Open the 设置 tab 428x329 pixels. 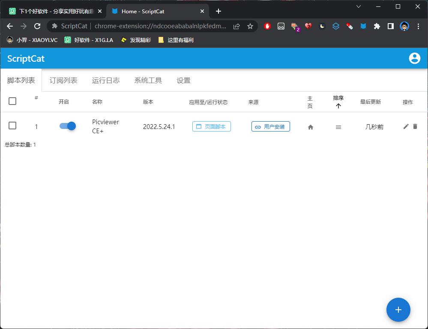(x=183, y=80)
